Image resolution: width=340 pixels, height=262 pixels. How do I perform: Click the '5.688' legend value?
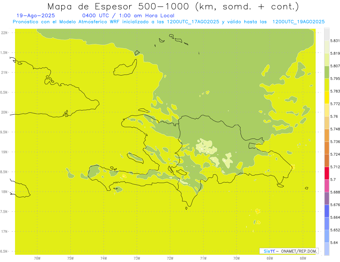pyautogui.click(x=335, y=192)
